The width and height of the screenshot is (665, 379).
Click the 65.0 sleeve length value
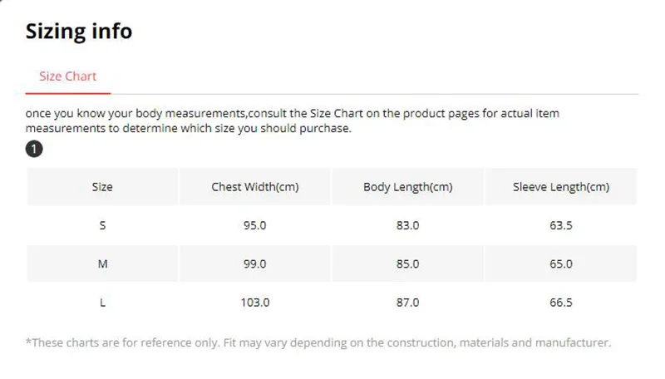[560, 263]
